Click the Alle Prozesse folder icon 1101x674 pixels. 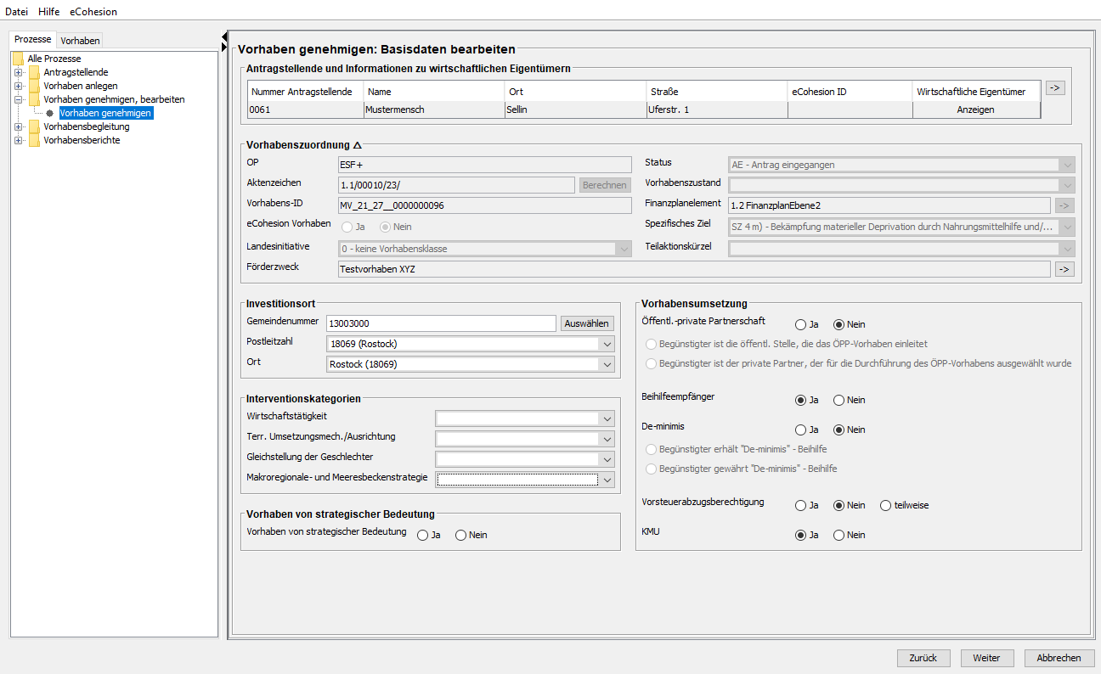(18, 59)
